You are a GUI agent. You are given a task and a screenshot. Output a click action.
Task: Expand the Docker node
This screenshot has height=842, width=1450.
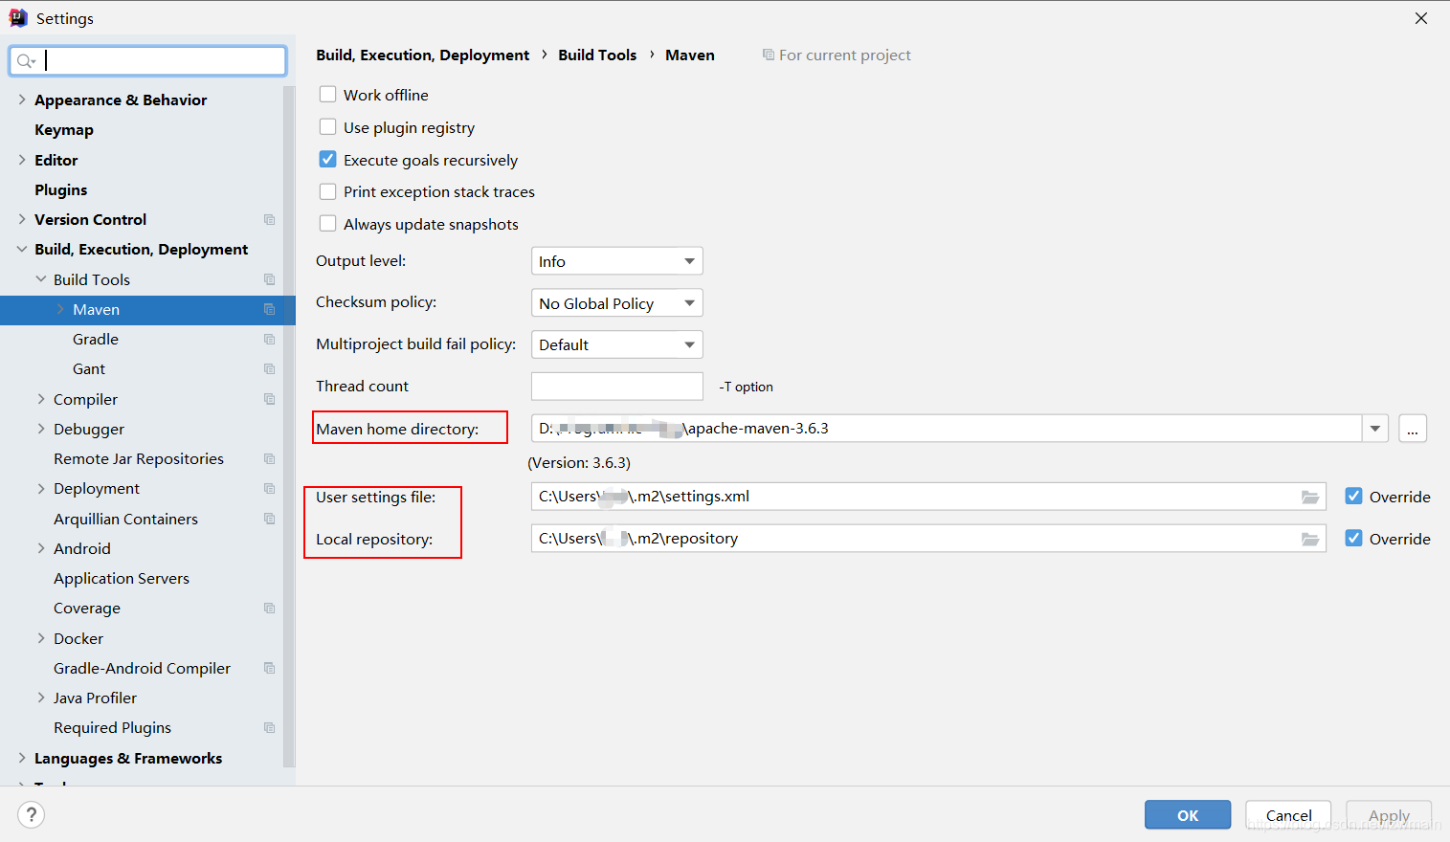click(x=40, y=638)
